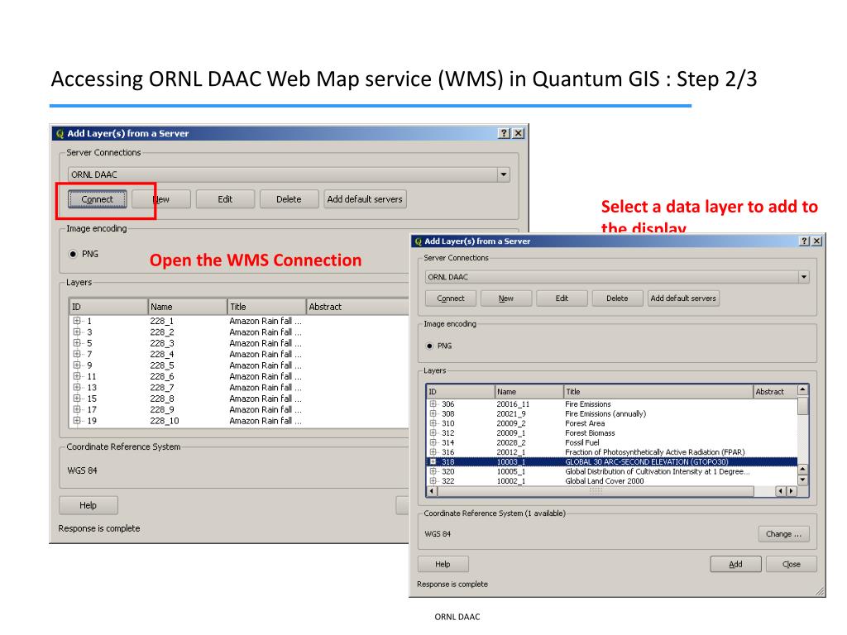Click New button in the front dialog
847x635 pixels.
(x=506, y=298)
